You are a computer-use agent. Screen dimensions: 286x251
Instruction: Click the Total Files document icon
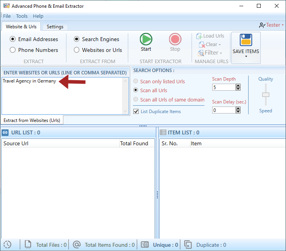click(x=28, y=244)
